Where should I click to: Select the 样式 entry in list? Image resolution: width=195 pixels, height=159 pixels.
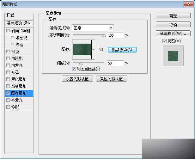click(19, 15)
